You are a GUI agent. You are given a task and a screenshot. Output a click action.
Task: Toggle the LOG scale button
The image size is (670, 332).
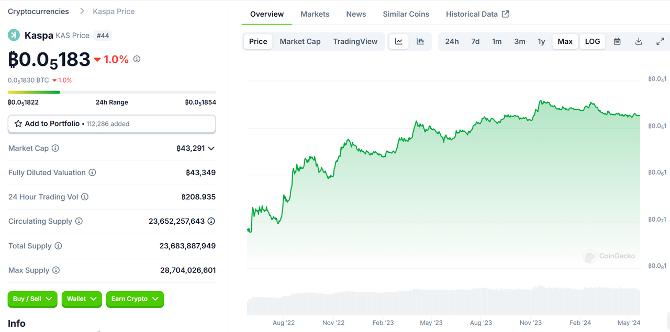tap(593, 41)
